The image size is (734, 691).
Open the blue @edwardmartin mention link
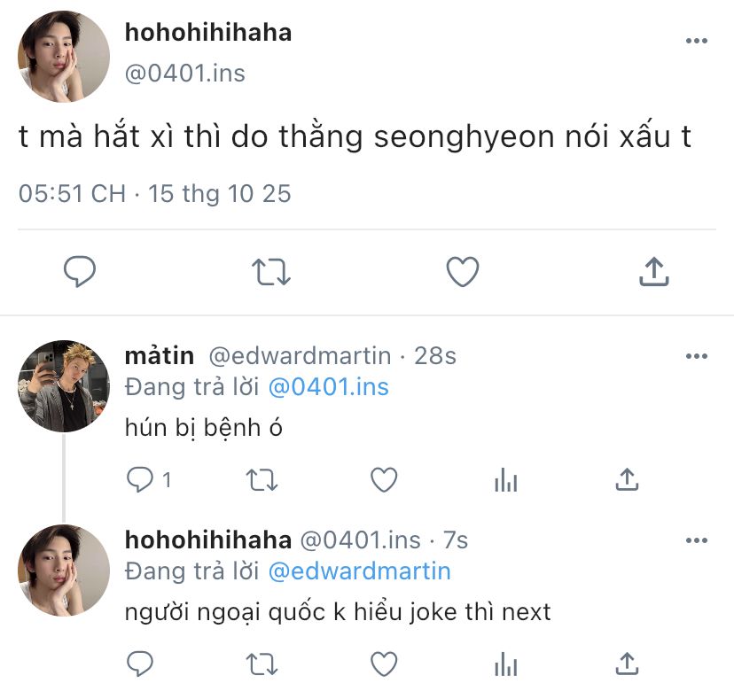(x=359, y=571)
